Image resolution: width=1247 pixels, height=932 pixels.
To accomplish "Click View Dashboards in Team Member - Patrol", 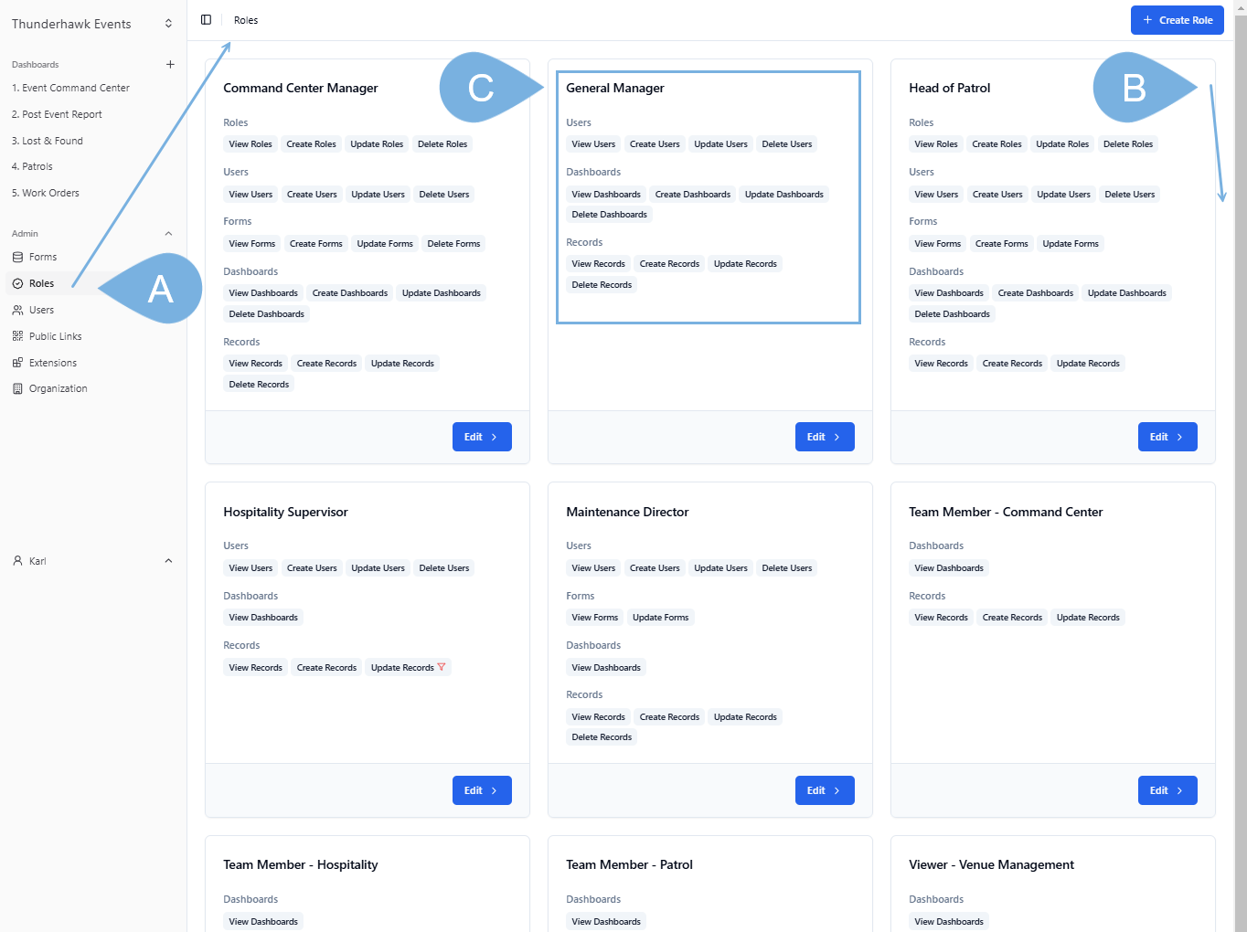I will click(606, 922).
